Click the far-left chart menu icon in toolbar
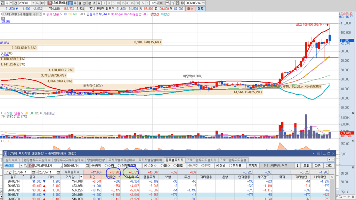The image size is (356, 200). tap(2, 3)
